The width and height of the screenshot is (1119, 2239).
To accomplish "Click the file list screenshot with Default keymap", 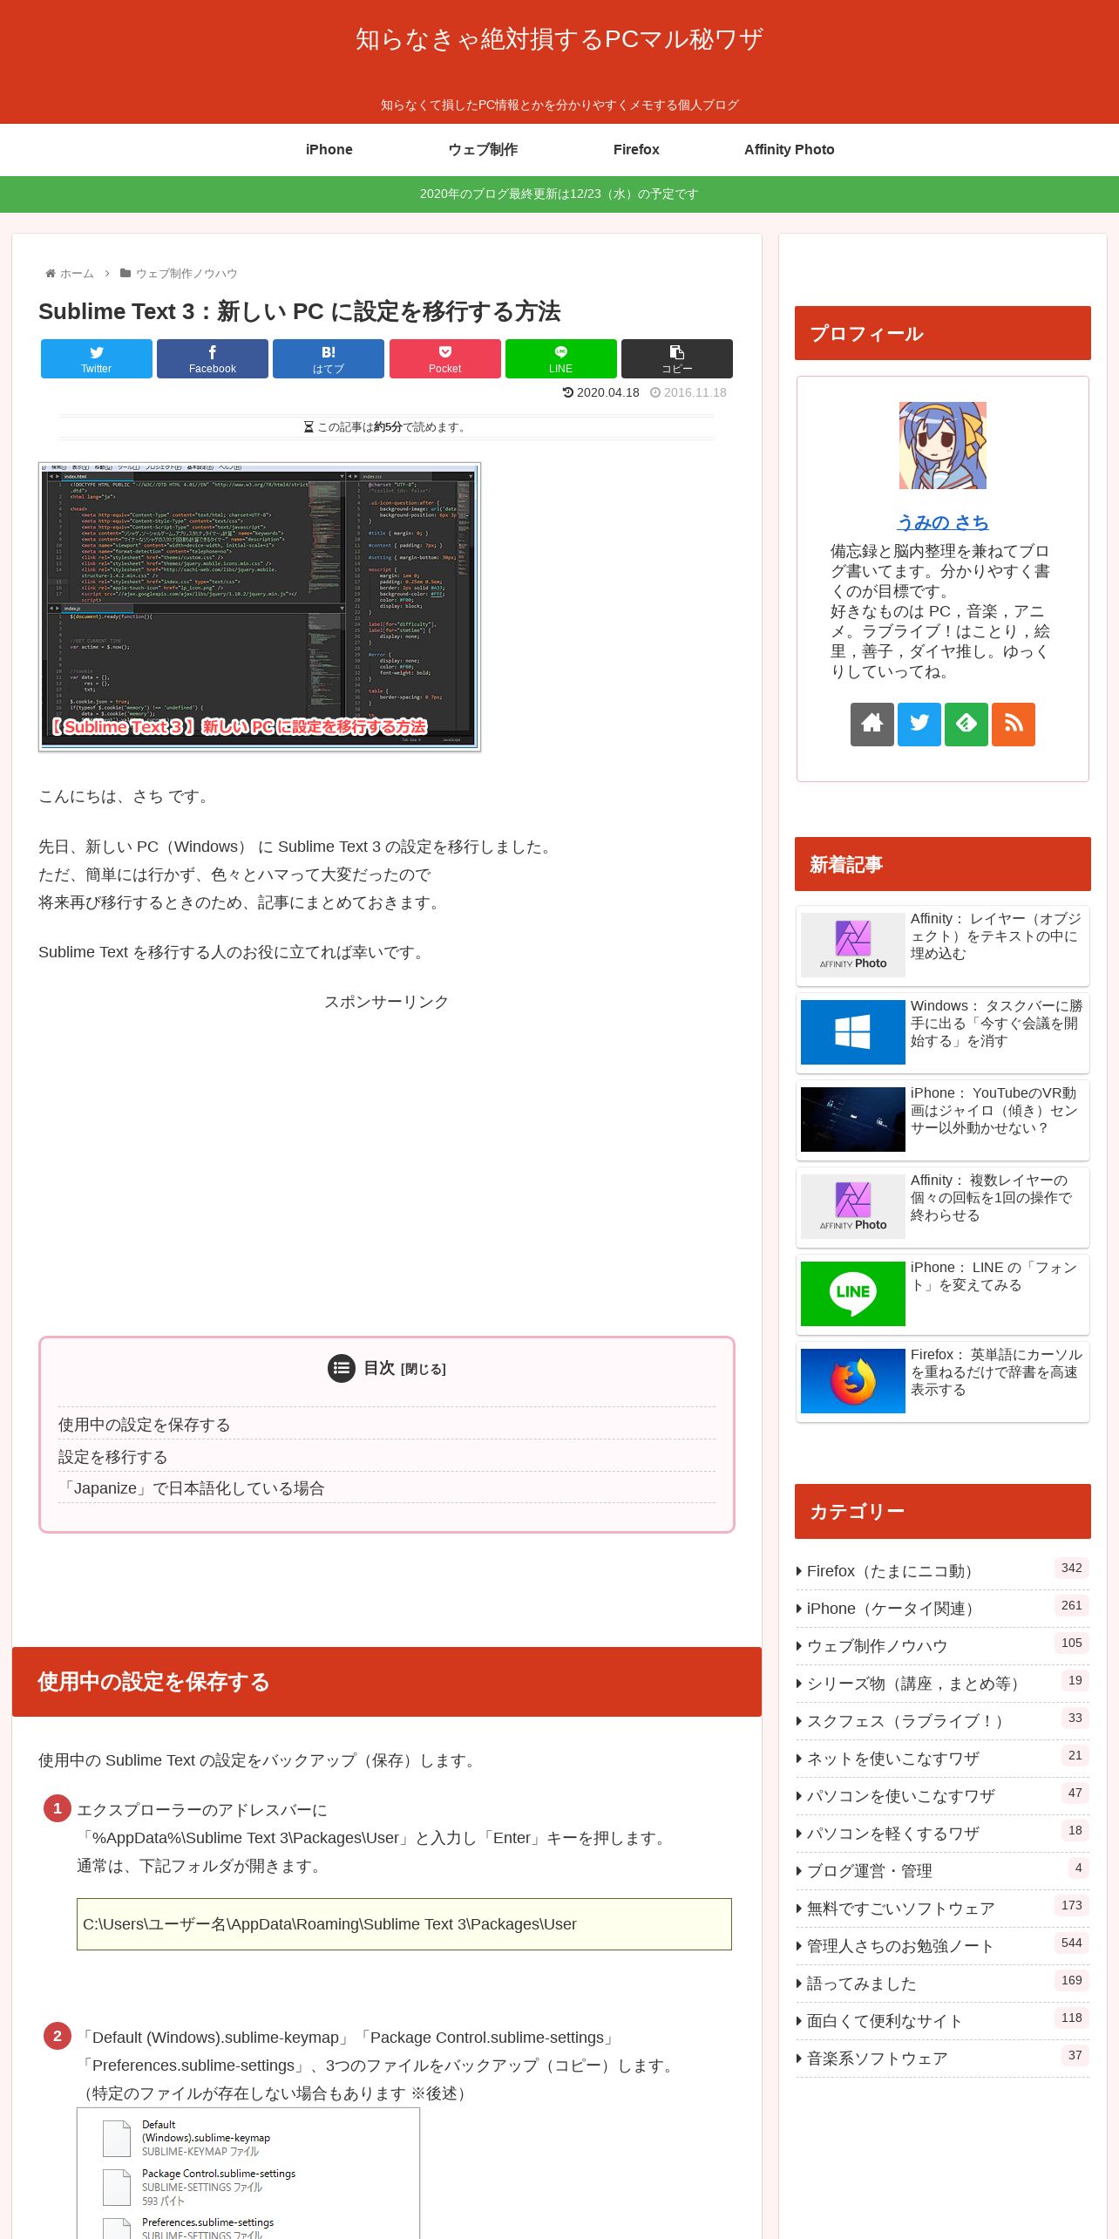I will point(248,2173).
